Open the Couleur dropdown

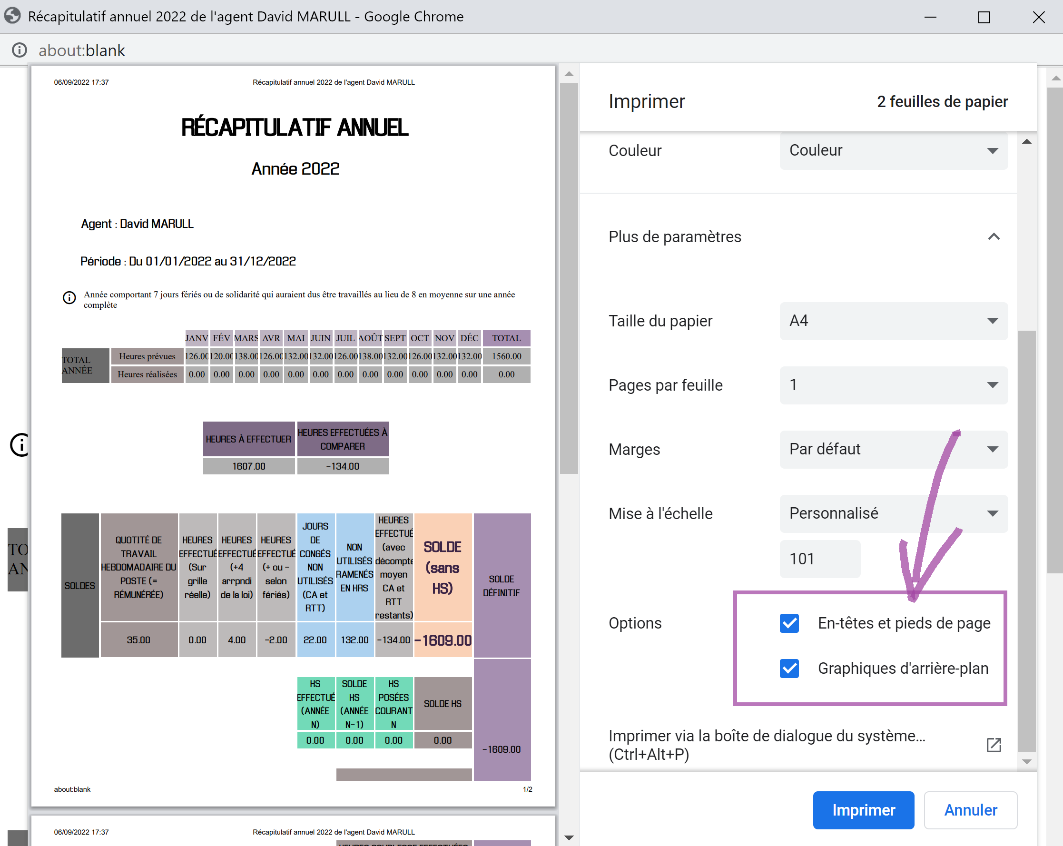pos(894,150)
